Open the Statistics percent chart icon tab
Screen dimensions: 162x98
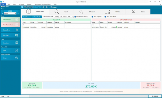(x=133, y=12)
